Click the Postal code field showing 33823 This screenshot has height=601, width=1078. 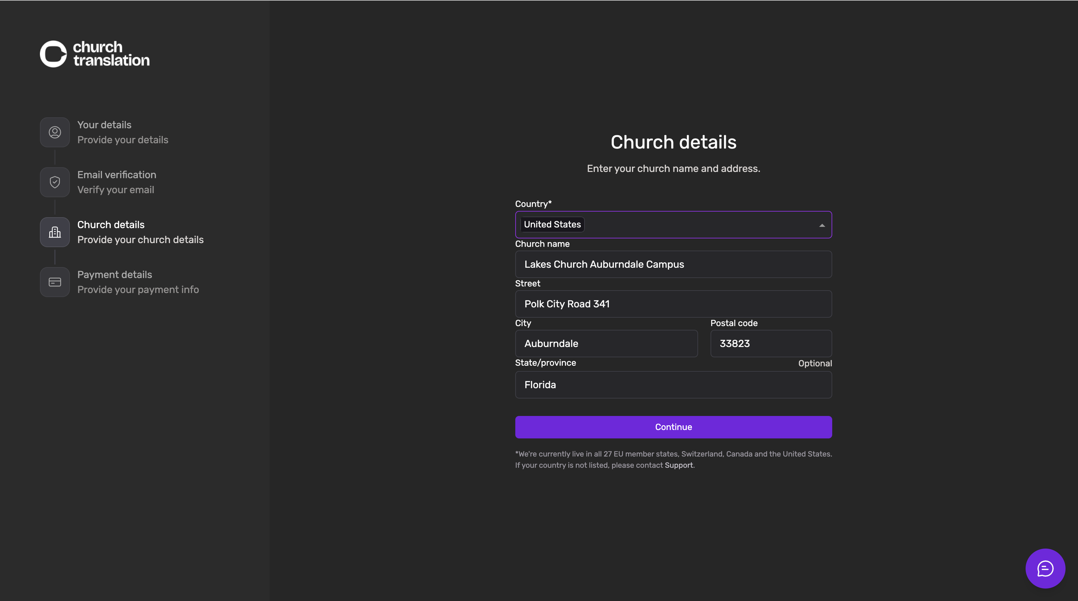pyautogui.click(x=771, y=344)
